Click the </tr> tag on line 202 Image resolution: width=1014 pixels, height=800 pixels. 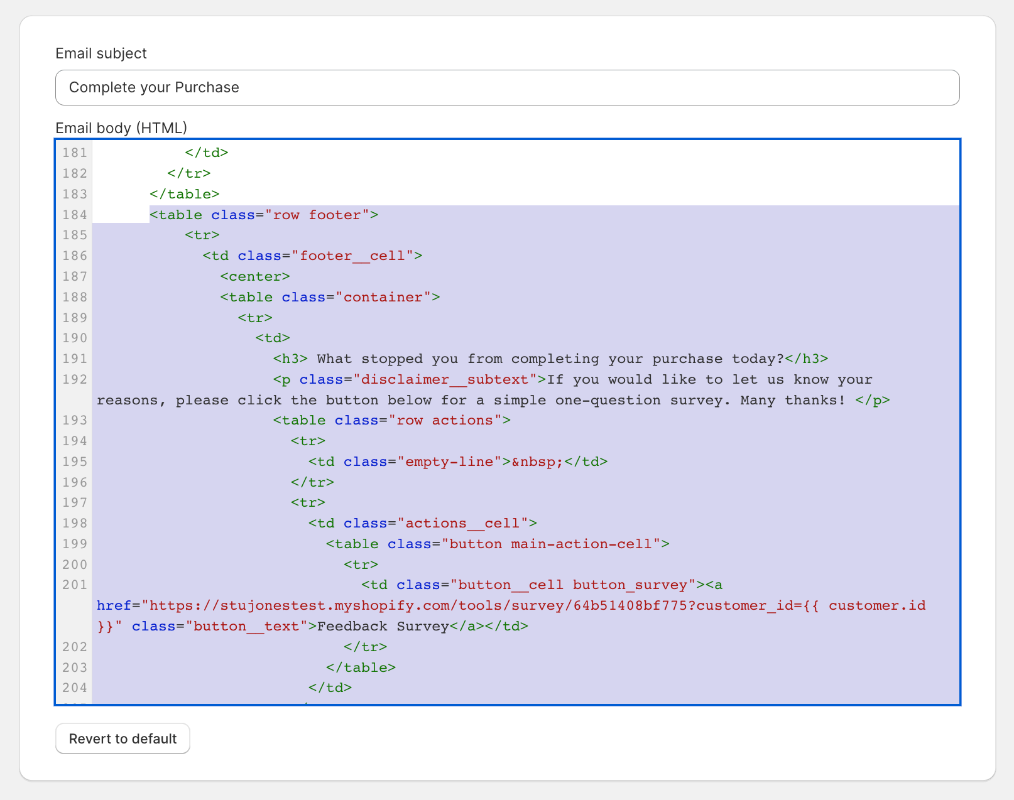(x=366, y=647)
